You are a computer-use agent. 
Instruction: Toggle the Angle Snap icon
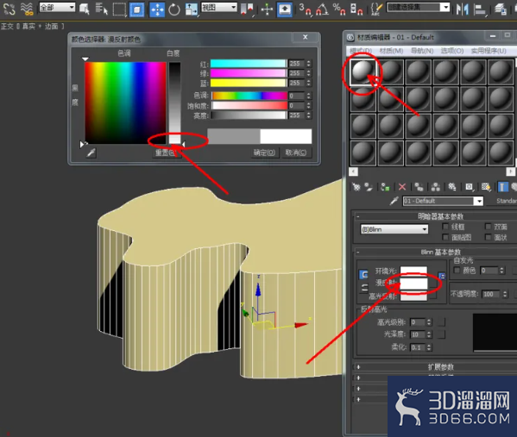tap(322, 9)
